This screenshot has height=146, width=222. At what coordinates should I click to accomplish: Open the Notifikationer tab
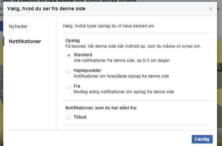point(25,41)
